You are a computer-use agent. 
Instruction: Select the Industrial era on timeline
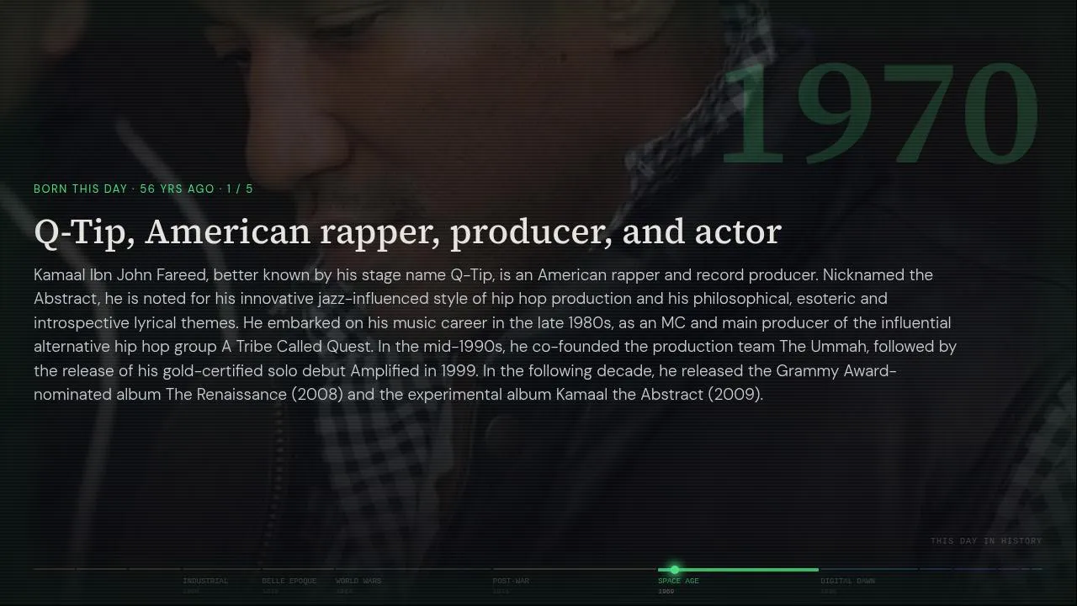point(205,581)
